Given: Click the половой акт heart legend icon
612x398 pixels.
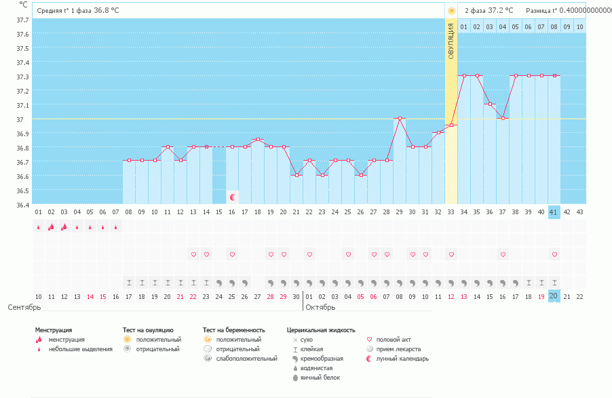Looking at the screenshot, I should [x=369, y=339].
